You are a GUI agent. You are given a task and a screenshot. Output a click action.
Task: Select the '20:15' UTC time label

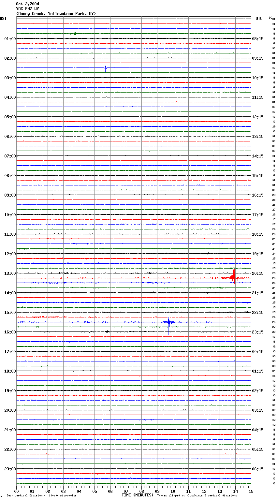coord(258,273)
